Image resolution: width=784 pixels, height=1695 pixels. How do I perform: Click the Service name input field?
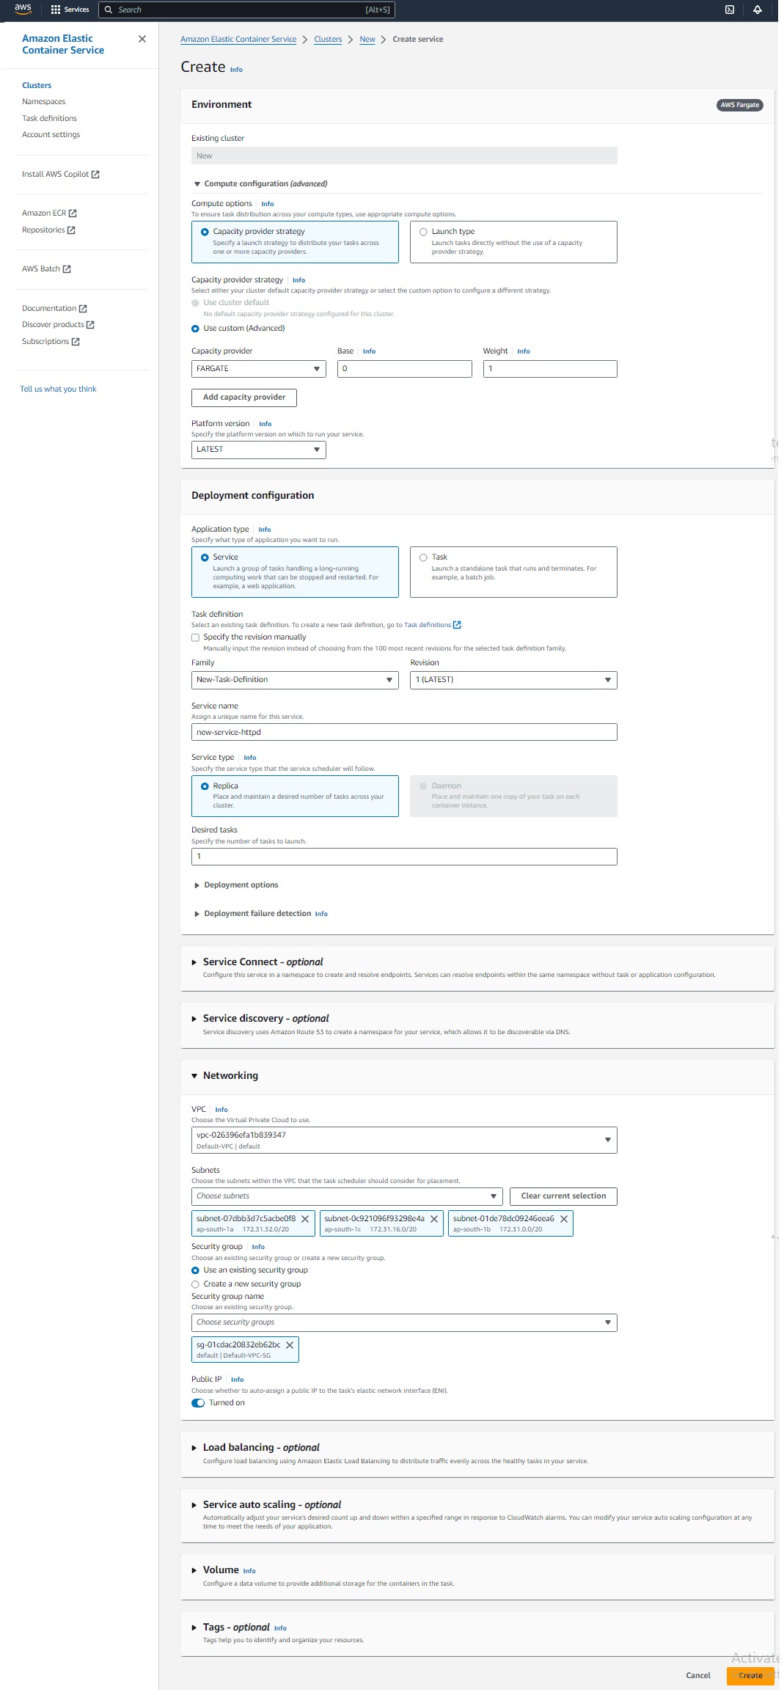pyautogui.click(x=403, y=732)
